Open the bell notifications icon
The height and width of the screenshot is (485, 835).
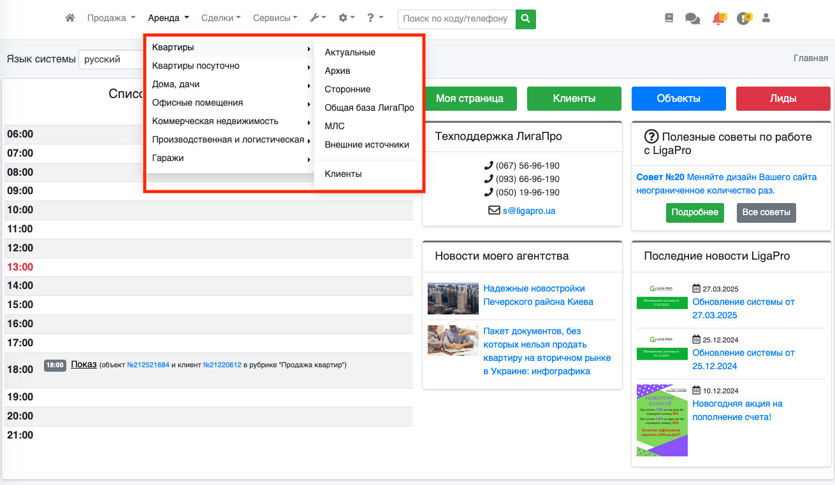pos(718,18)
